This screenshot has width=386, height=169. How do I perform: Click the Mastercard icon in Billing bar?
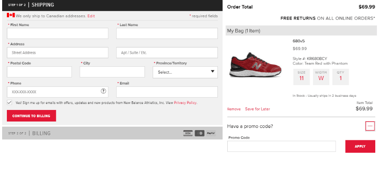(199, 133)
